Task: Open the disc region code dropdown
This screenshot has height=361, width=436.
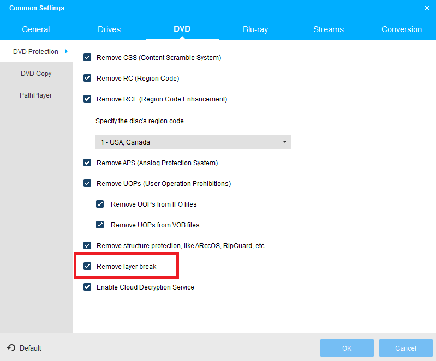Action: 193,142
